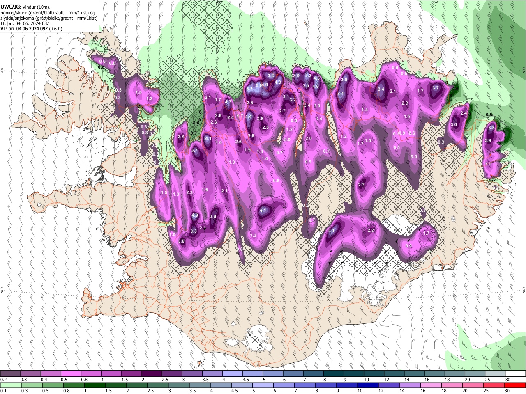Click the 3.8 value at the eastern coast
526x394 pixels.
(491, 128)
